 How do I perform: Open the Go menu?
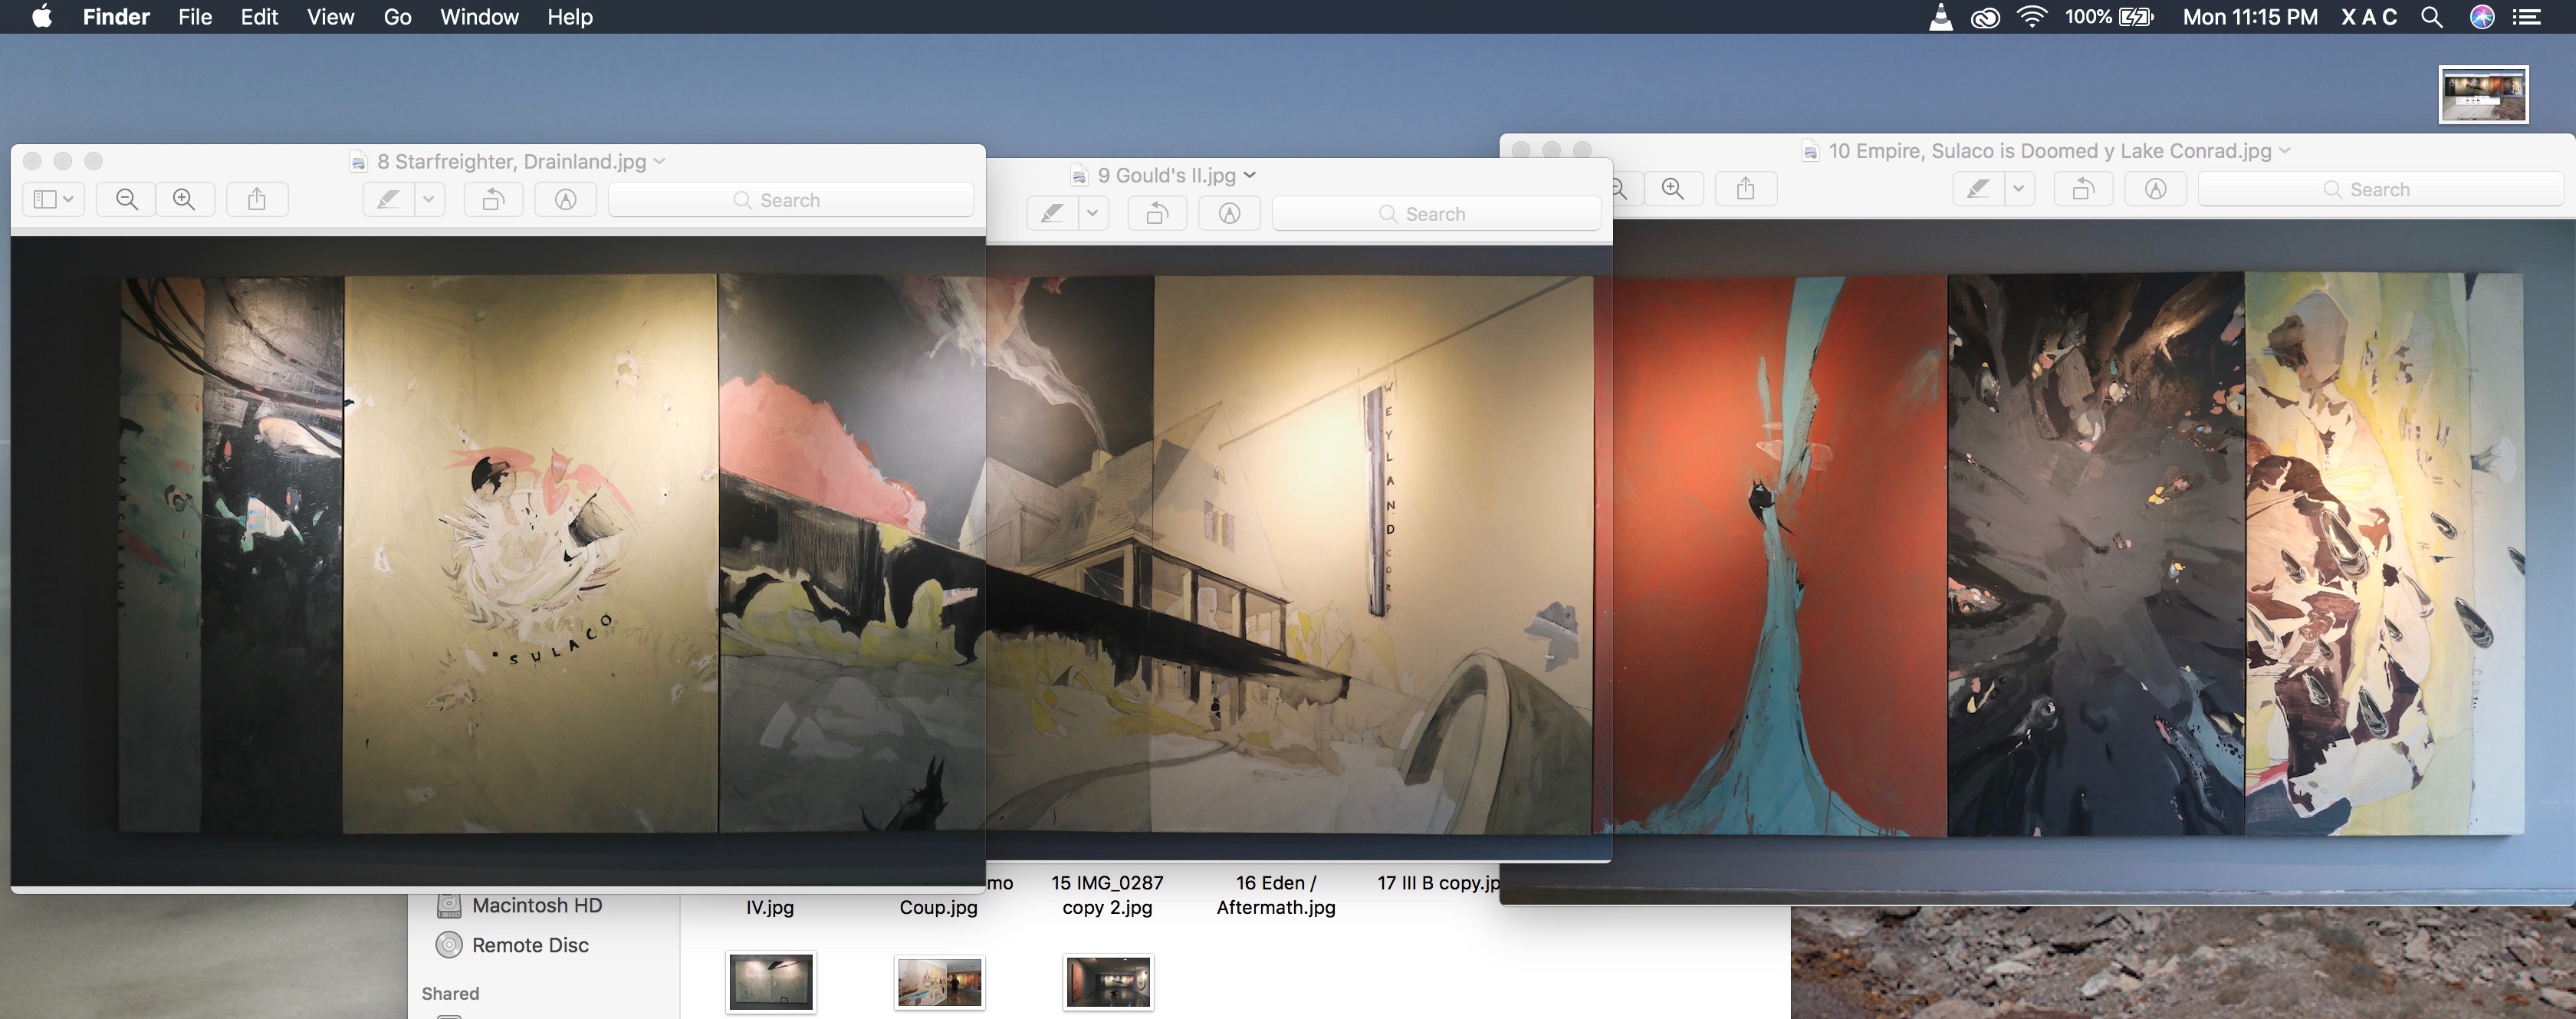[x=397, y=17]
